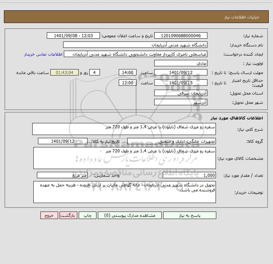Click the remaining days field 4
The height and width of the screenshot is (264, 273).
pyautogui.click(x=95, y=72)
